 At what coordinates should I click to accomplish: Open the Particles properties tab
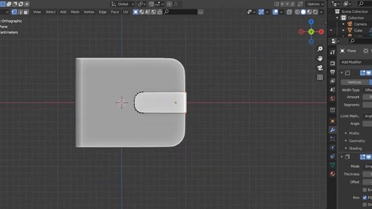(x=332, y=139)
